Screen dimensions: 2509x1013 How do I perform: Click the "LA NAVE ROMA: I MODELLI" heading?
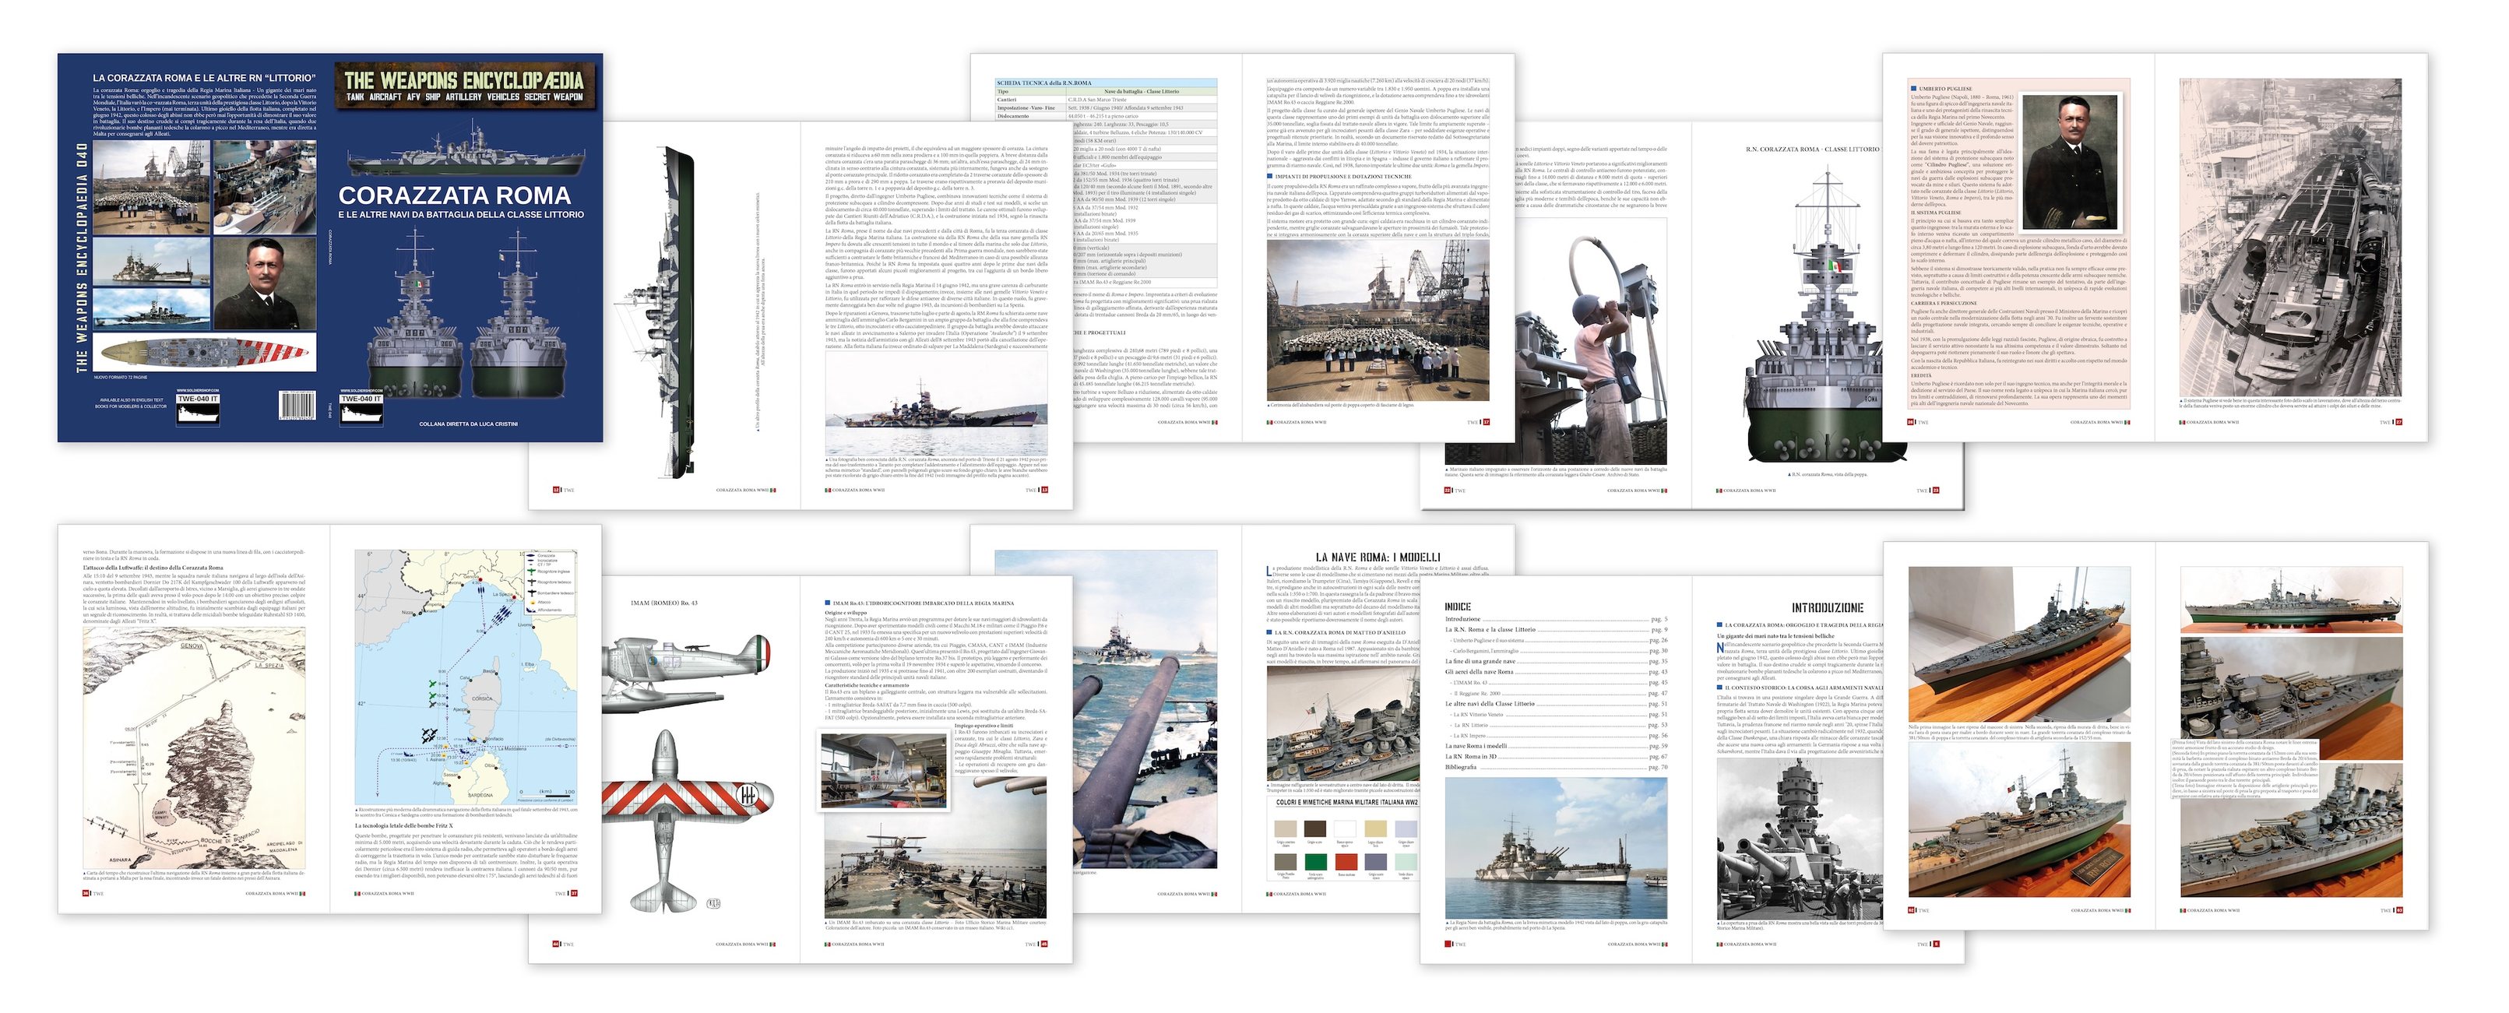pos(1378,558)
